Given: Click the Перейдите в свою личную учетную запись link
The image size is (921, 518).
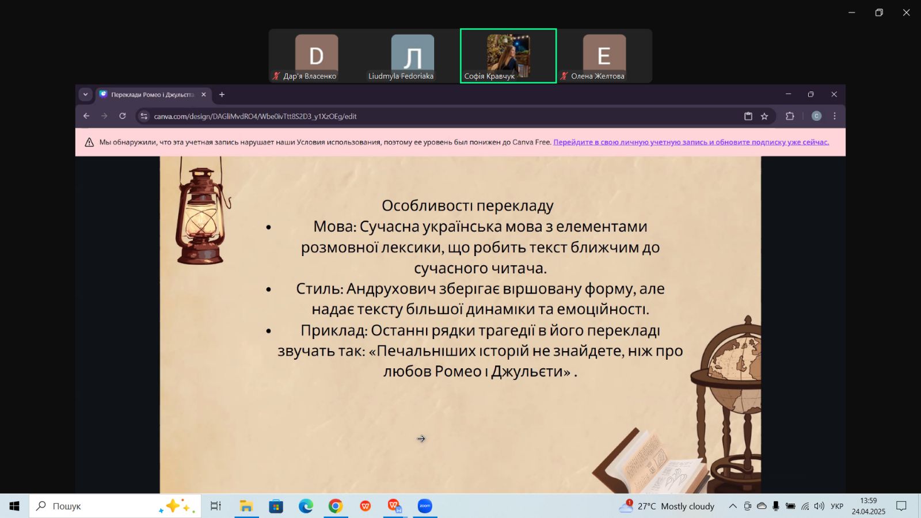Looking at the screenshot, I should [x=691, y=142].
